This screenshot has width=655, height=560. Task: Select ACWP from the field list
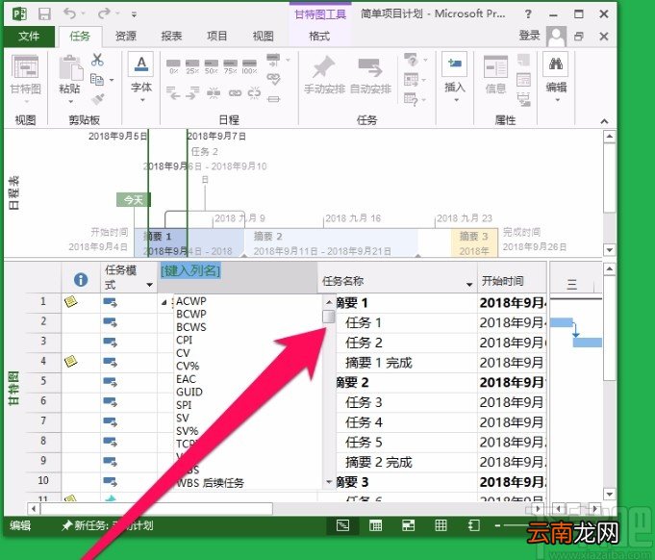click(x=191, y=301)
